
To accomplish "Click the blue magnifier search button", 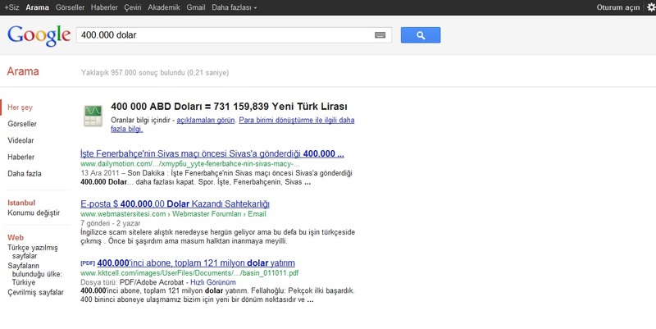I will coord(421,35).
